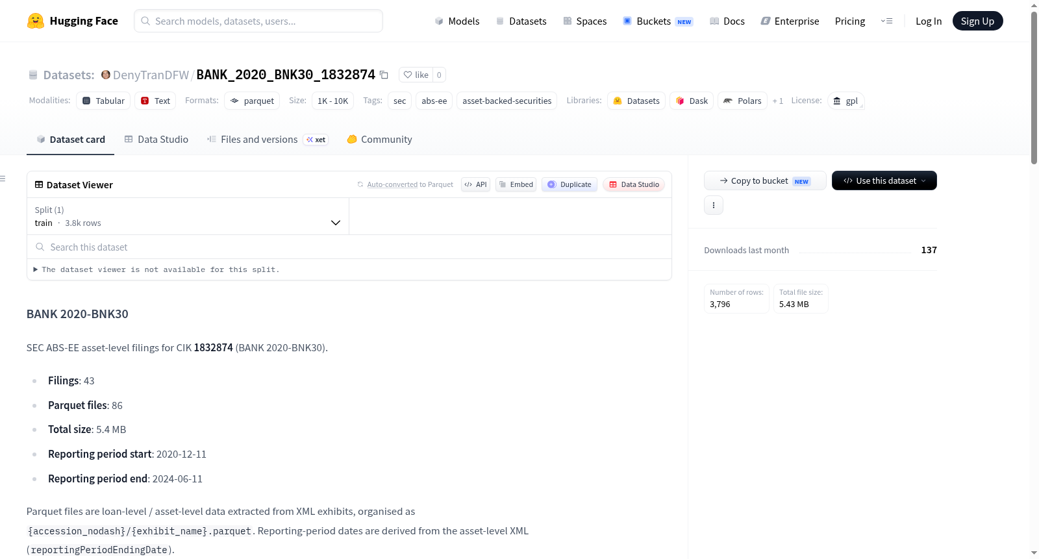Go to the Pricing page
Image resolution: width=1039 pixels, height=559 pixels.
tap(850, 21)
